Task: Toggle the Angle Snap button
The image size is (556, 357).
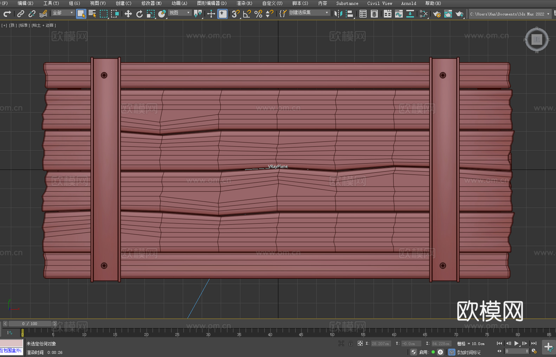Action: [x=247, y=14]
